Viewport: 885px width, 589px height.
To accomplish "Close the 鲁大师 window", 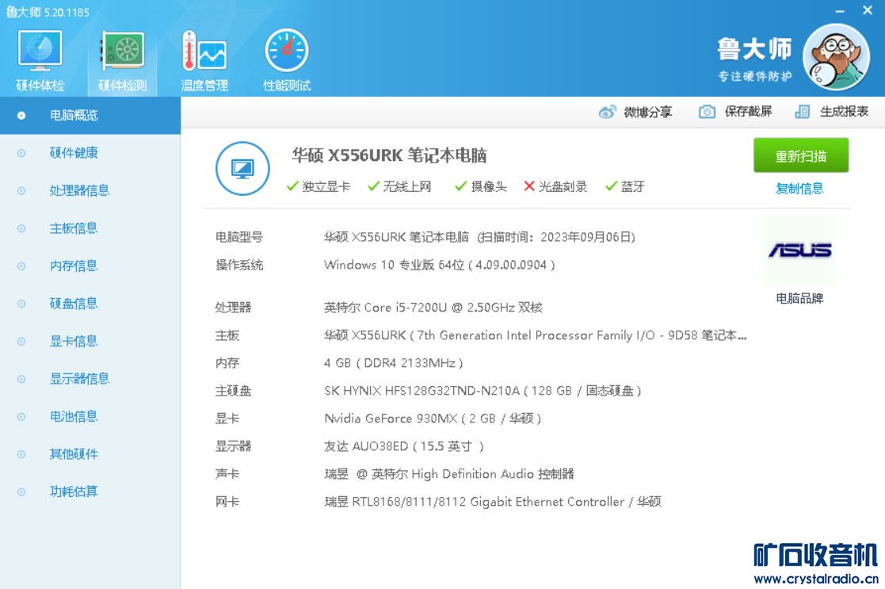I will [x=868, y=10].
